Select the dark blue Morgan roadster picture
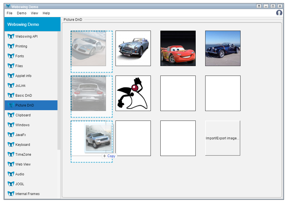The image size is (291, 206). coord(223,48)
